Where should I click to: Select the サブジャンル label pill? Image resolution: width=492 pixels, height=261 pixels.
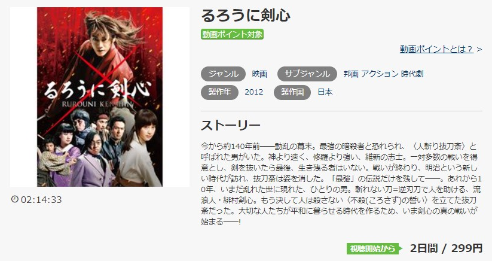(307, 74)
